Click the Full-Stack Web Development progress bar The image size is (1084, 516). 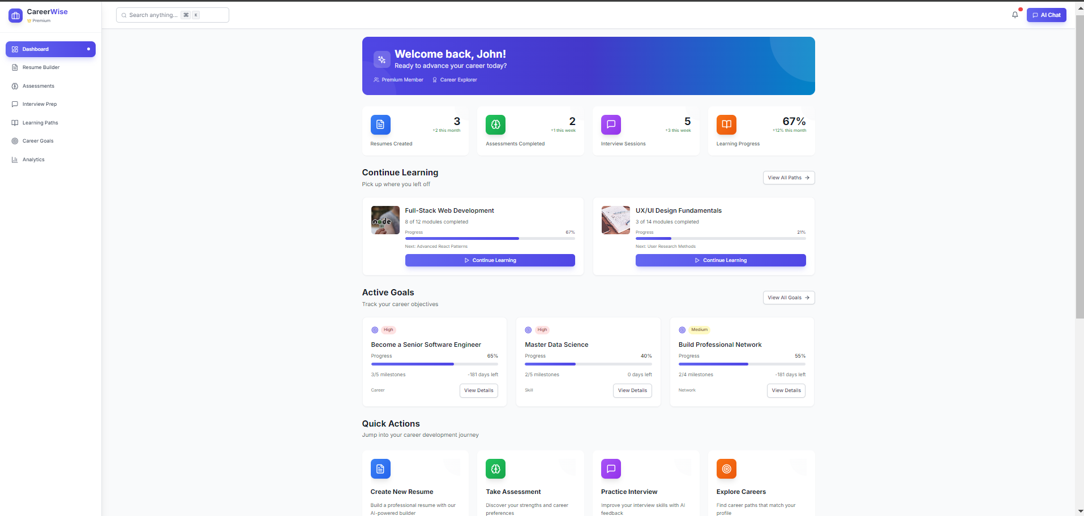point(490,239)
